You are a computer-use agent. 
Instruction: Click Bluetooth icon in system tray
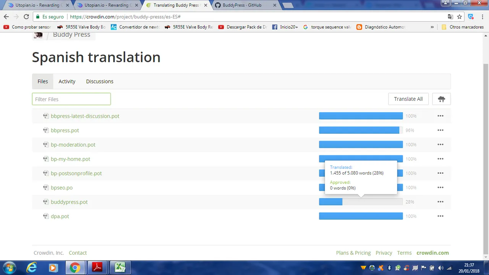click(389, 268)
